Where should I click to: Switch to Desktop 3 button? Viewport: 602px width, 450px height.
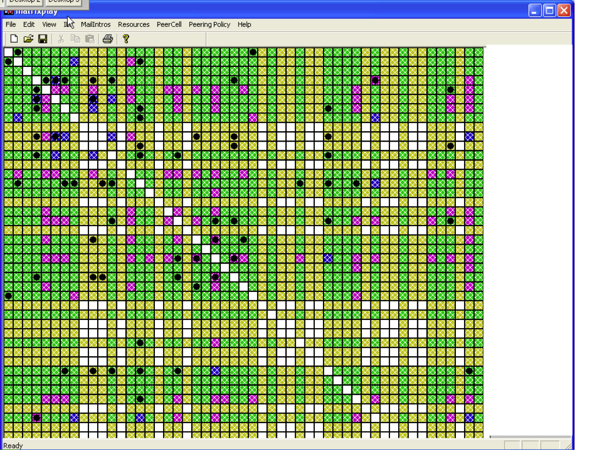pyautogui.click(x=64, y=2)
